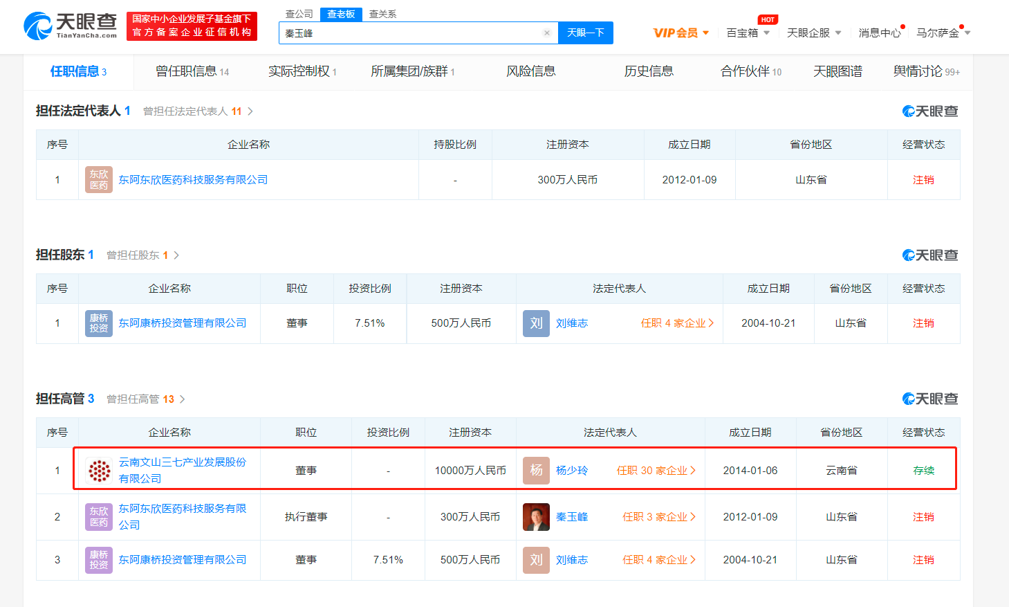
Task: Click the 天眼一下 search button
Action: click(585, 33)
